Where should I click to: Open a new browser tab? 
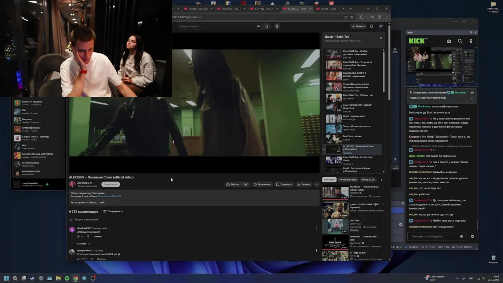(x=351, y=9)
